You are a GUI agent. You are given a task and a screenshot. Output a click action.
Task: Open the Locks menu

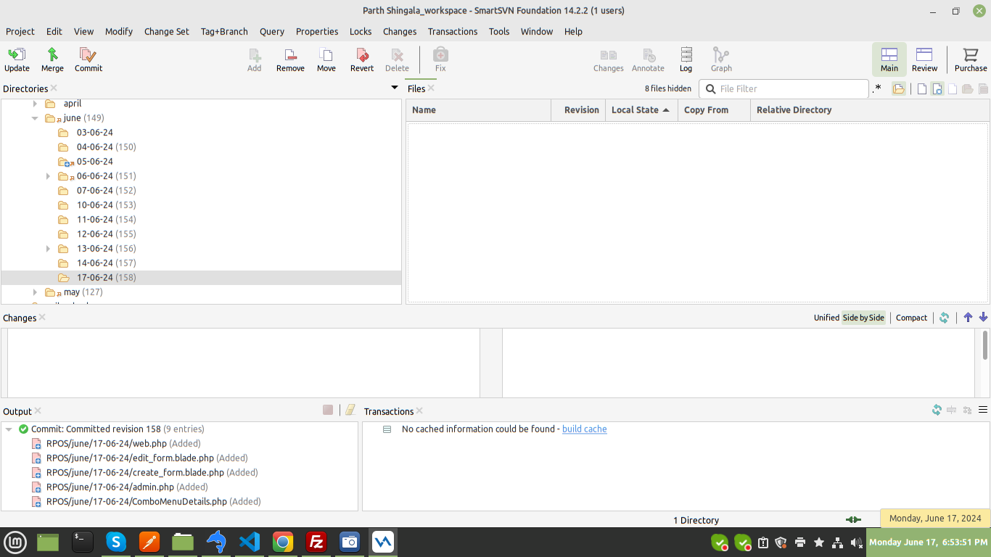click(361, 31)
